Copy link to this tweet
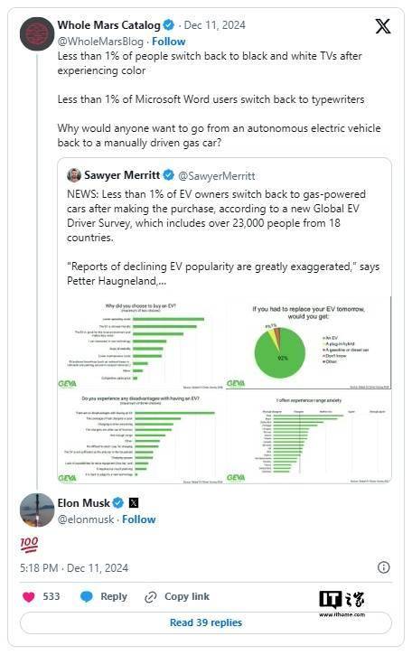Image resolution: width=412 pixels, height=655 pixels. (x=177, y=596)
